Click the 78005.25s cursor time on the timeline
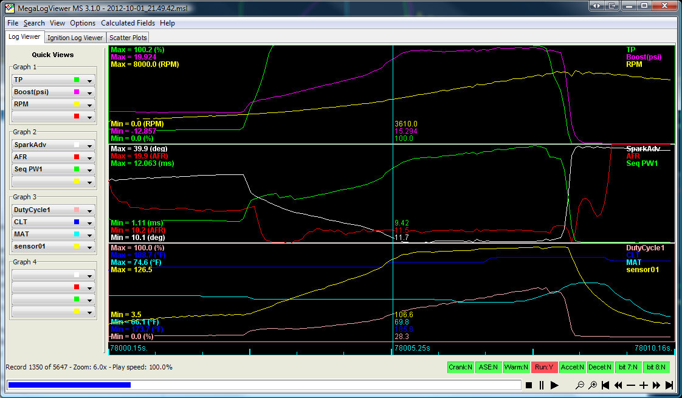 point(412,348)
